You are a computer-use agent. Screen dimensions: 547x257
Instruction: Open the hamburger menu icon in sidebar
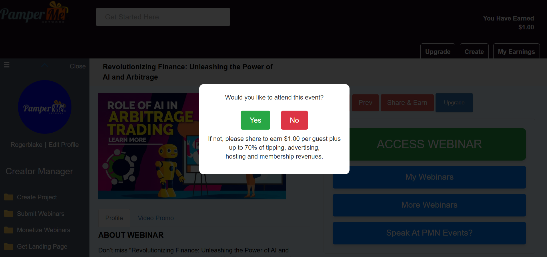point(7,65)
